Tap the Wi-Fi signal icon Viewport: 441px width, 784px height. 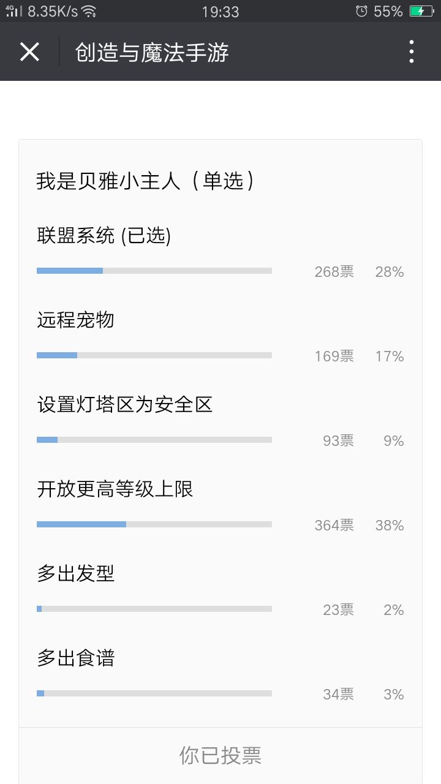(x=89, y=11)
